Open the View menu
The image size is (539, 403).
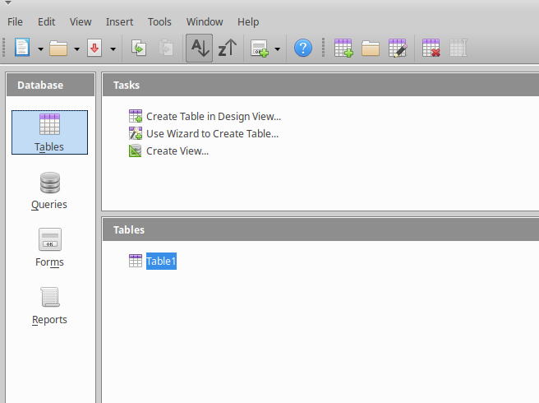[x=81, y=21]
